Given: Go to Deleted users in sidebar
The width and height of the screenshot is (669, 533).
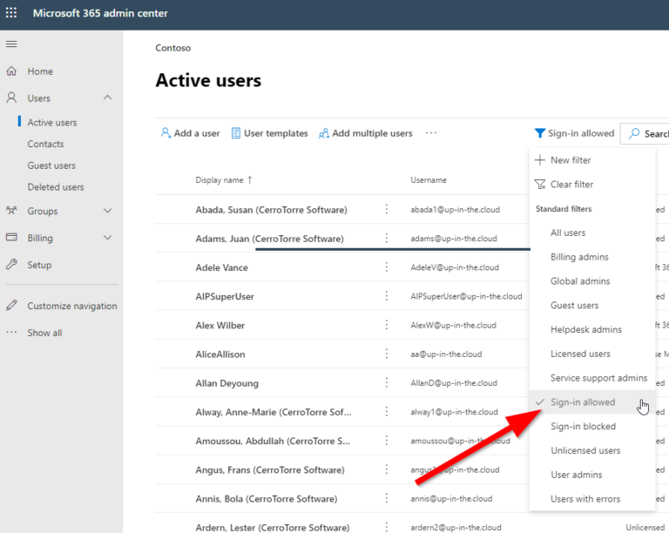Looking at the screenshot, I should 56,186.
